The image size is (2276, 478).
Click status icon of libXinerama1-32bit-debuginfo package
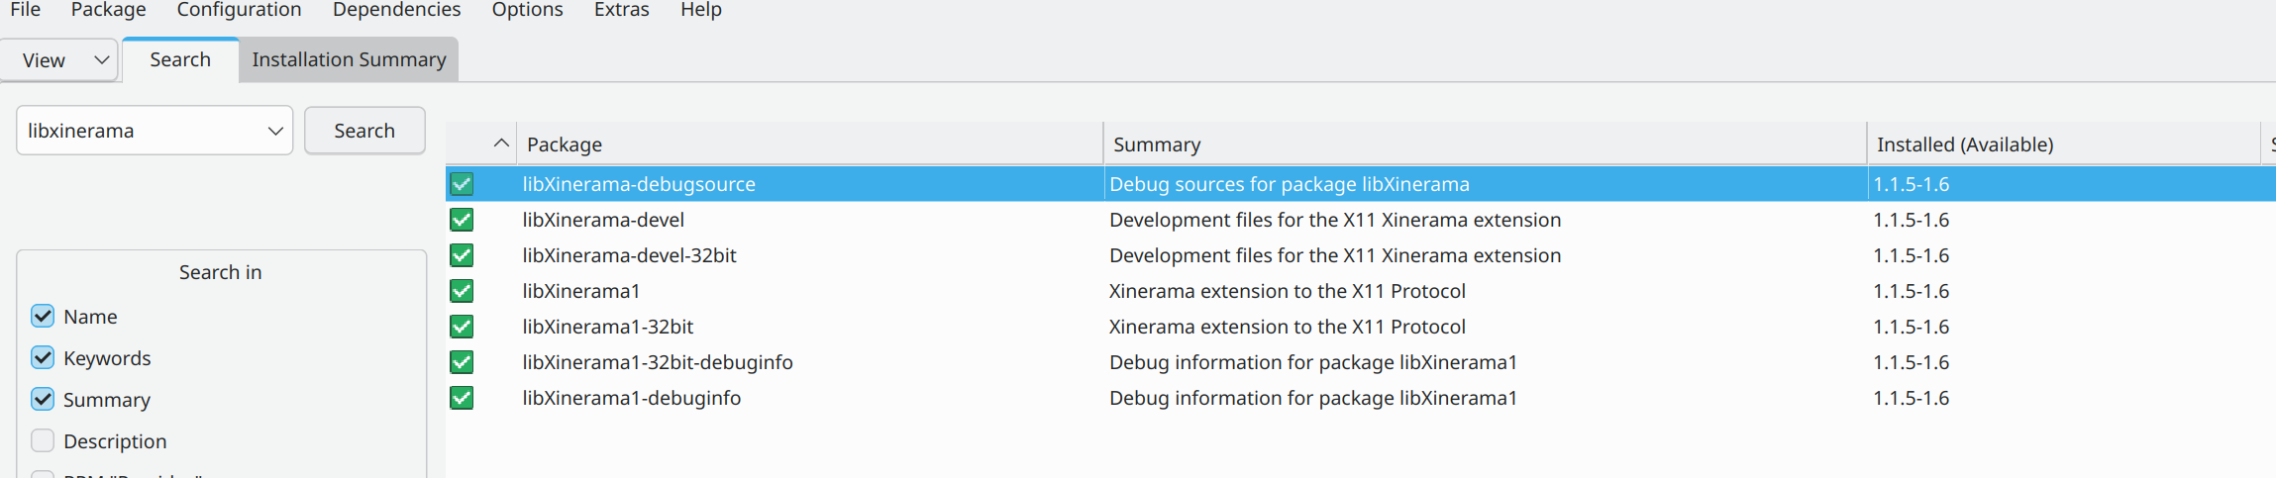coord(462,362)
